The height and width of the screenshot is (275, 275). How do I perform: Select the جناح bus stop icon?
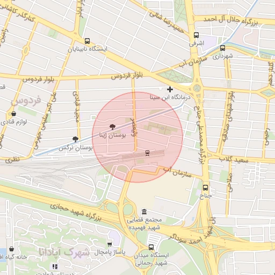[205, 187]
